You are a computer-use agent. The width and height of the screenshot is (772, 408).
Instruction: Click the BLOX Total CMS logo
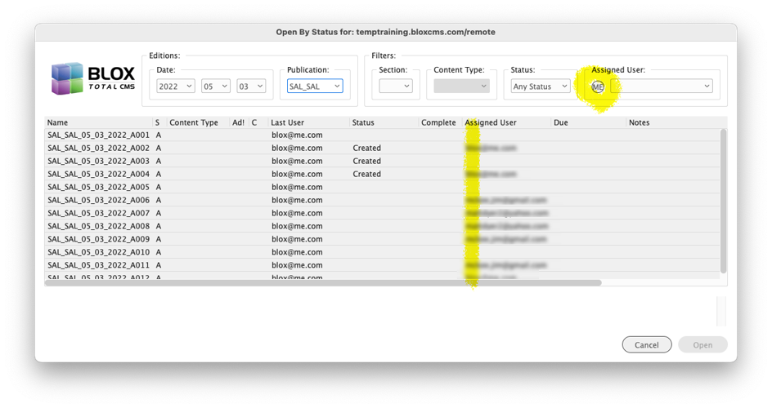point(93,78)
